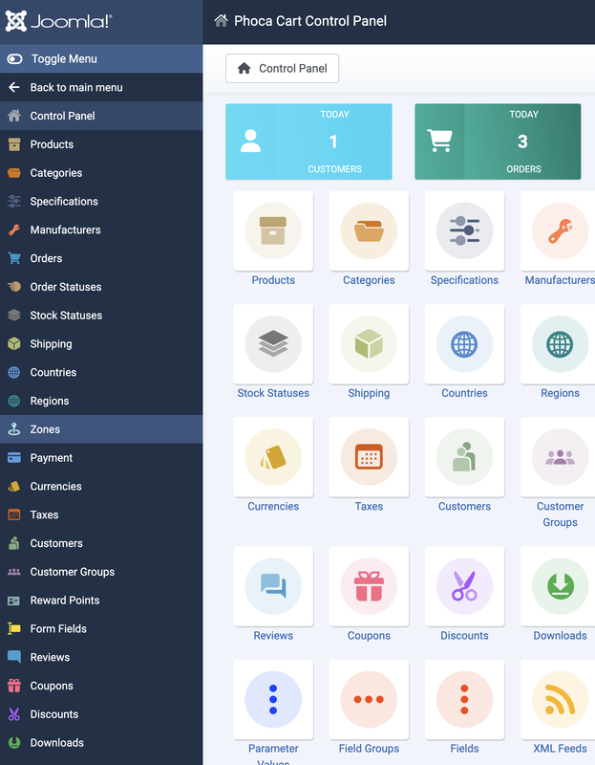The height and width of the screenshot is (765, 595).
Task: Open Taxes from the sidebar menu
Action: point(101,514)
